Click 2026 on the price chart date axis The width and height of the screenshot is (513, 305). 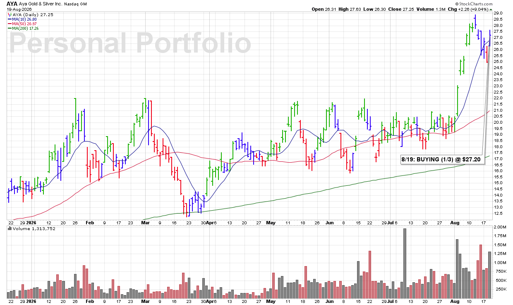coord(32,223)
